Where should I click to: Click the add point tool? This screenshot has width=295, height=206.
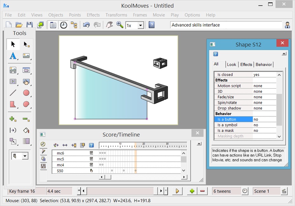coord(13,119)
